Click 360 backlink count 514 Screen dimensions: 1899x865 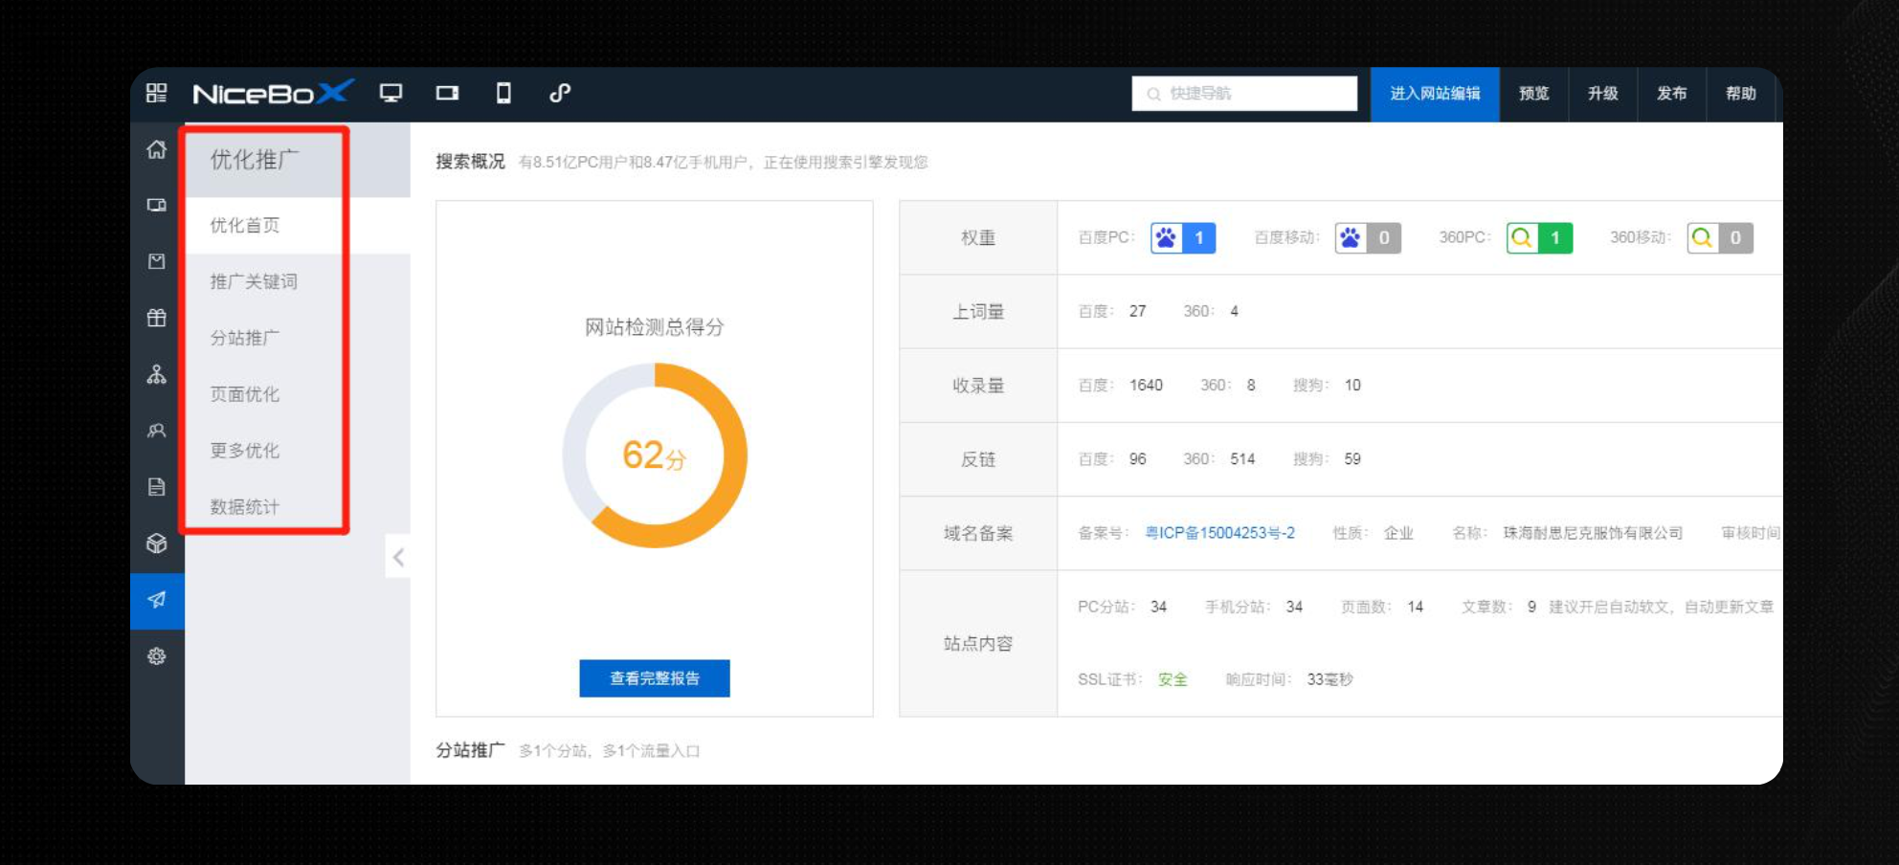pos(1242,459)
